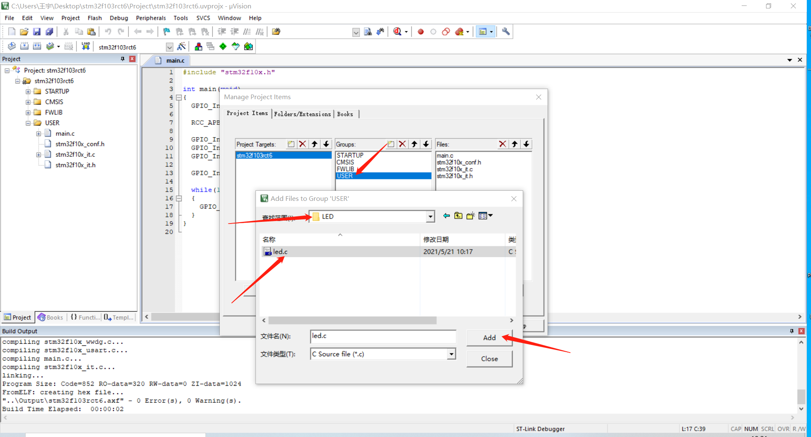Click the Save file disk icon
Viewport: 811px width, 437px height.
coord(37,32)
